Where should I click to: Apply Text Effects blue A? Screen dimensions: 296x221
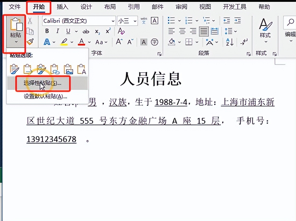click(47, 42)
